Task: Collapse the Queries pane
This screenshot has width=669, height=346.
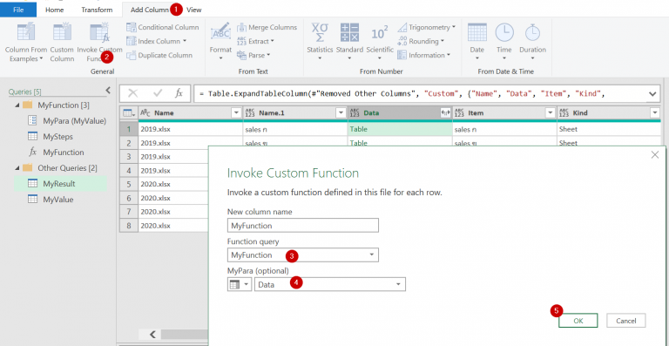Action: pos(107,90)
